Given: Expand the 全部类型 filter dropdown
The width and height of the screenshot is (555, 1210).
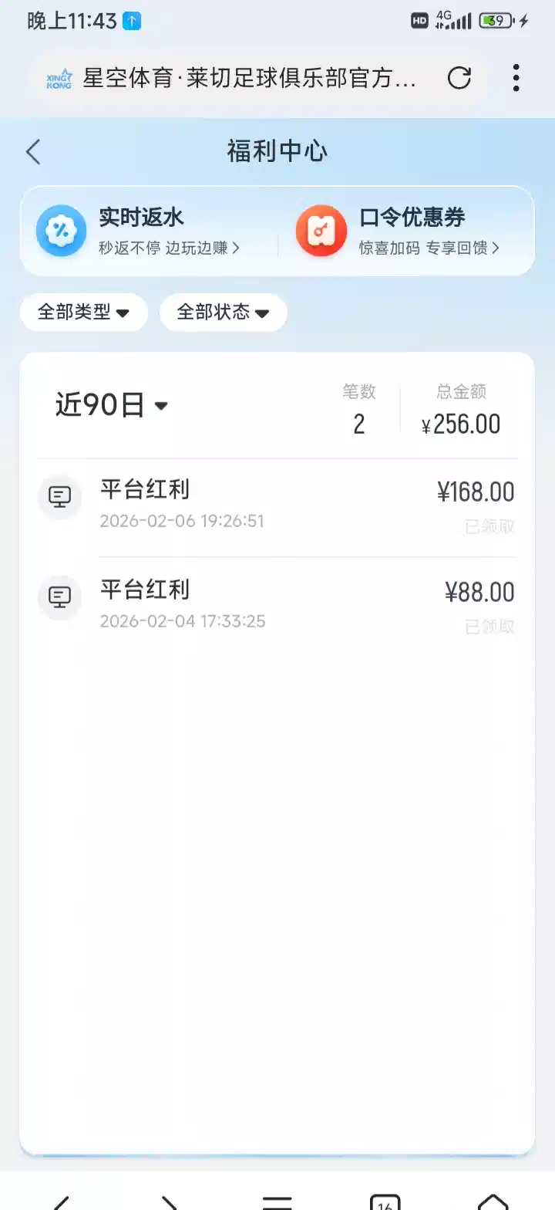Looking at the screenshot, I should click(83, 313).
